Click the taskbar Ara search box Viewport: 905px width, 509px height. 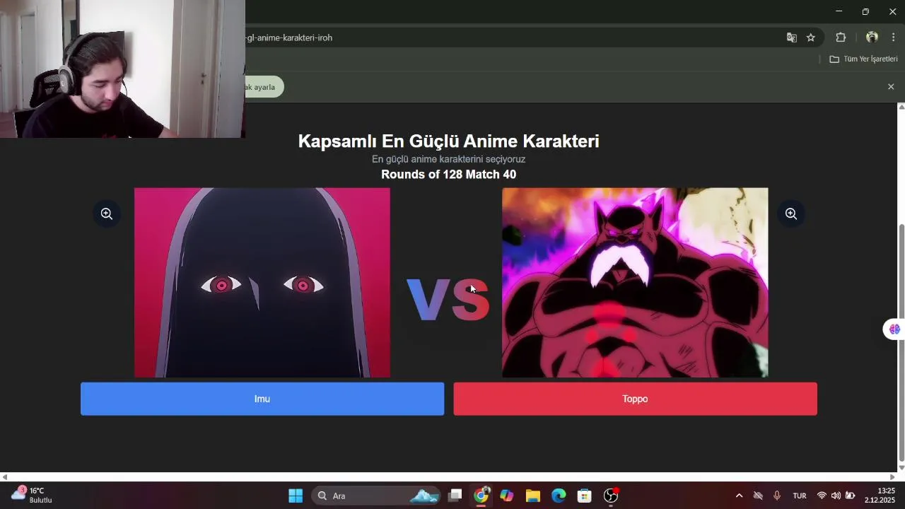pos(377,496)
